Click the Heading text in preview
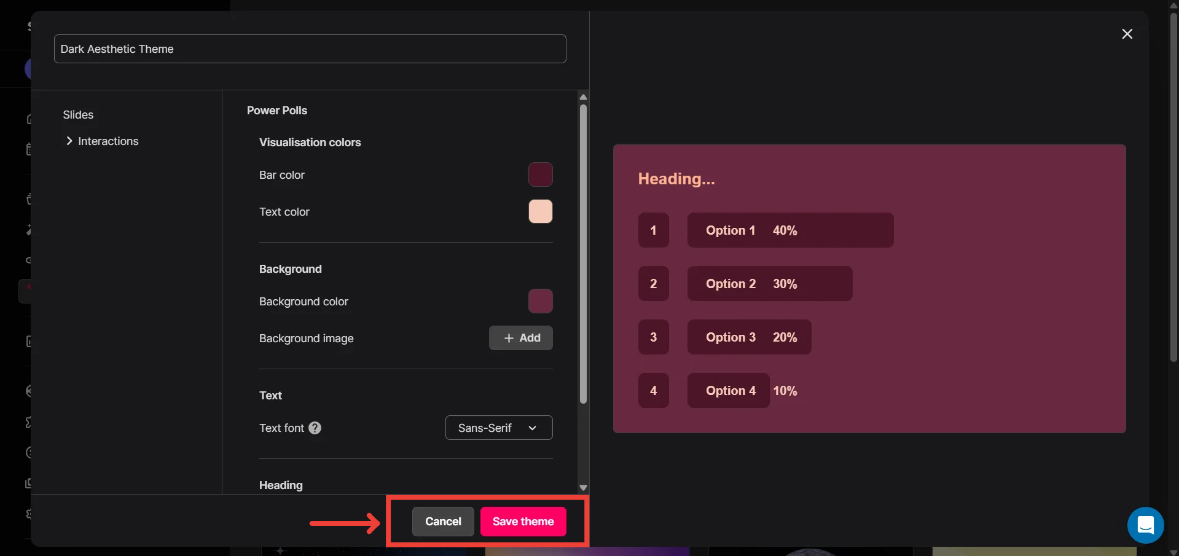Image resolution: width=1179 pixels, height=556 pixels. click(676, 179)
